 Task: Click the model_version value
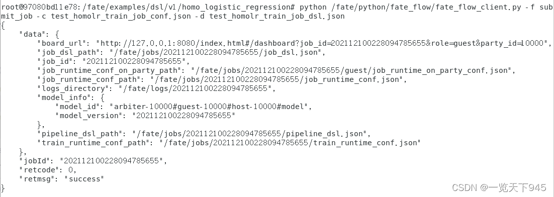point(183,116)
